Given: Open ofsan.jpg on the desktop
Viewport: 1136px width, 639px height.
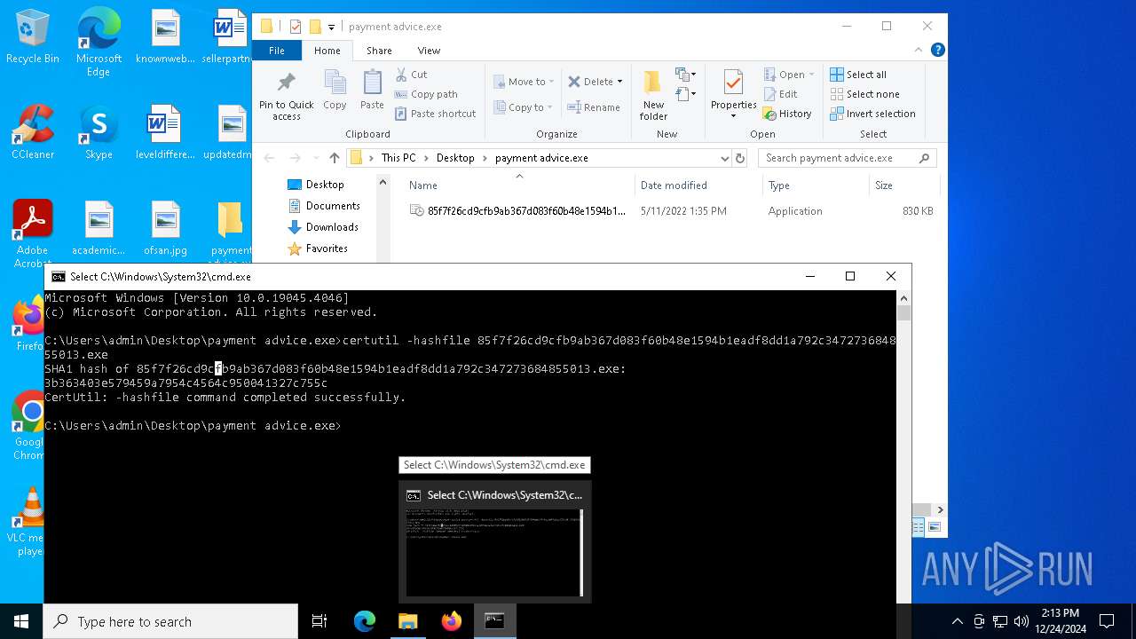Looking at the screenshot, I should (x=166, y=229).
